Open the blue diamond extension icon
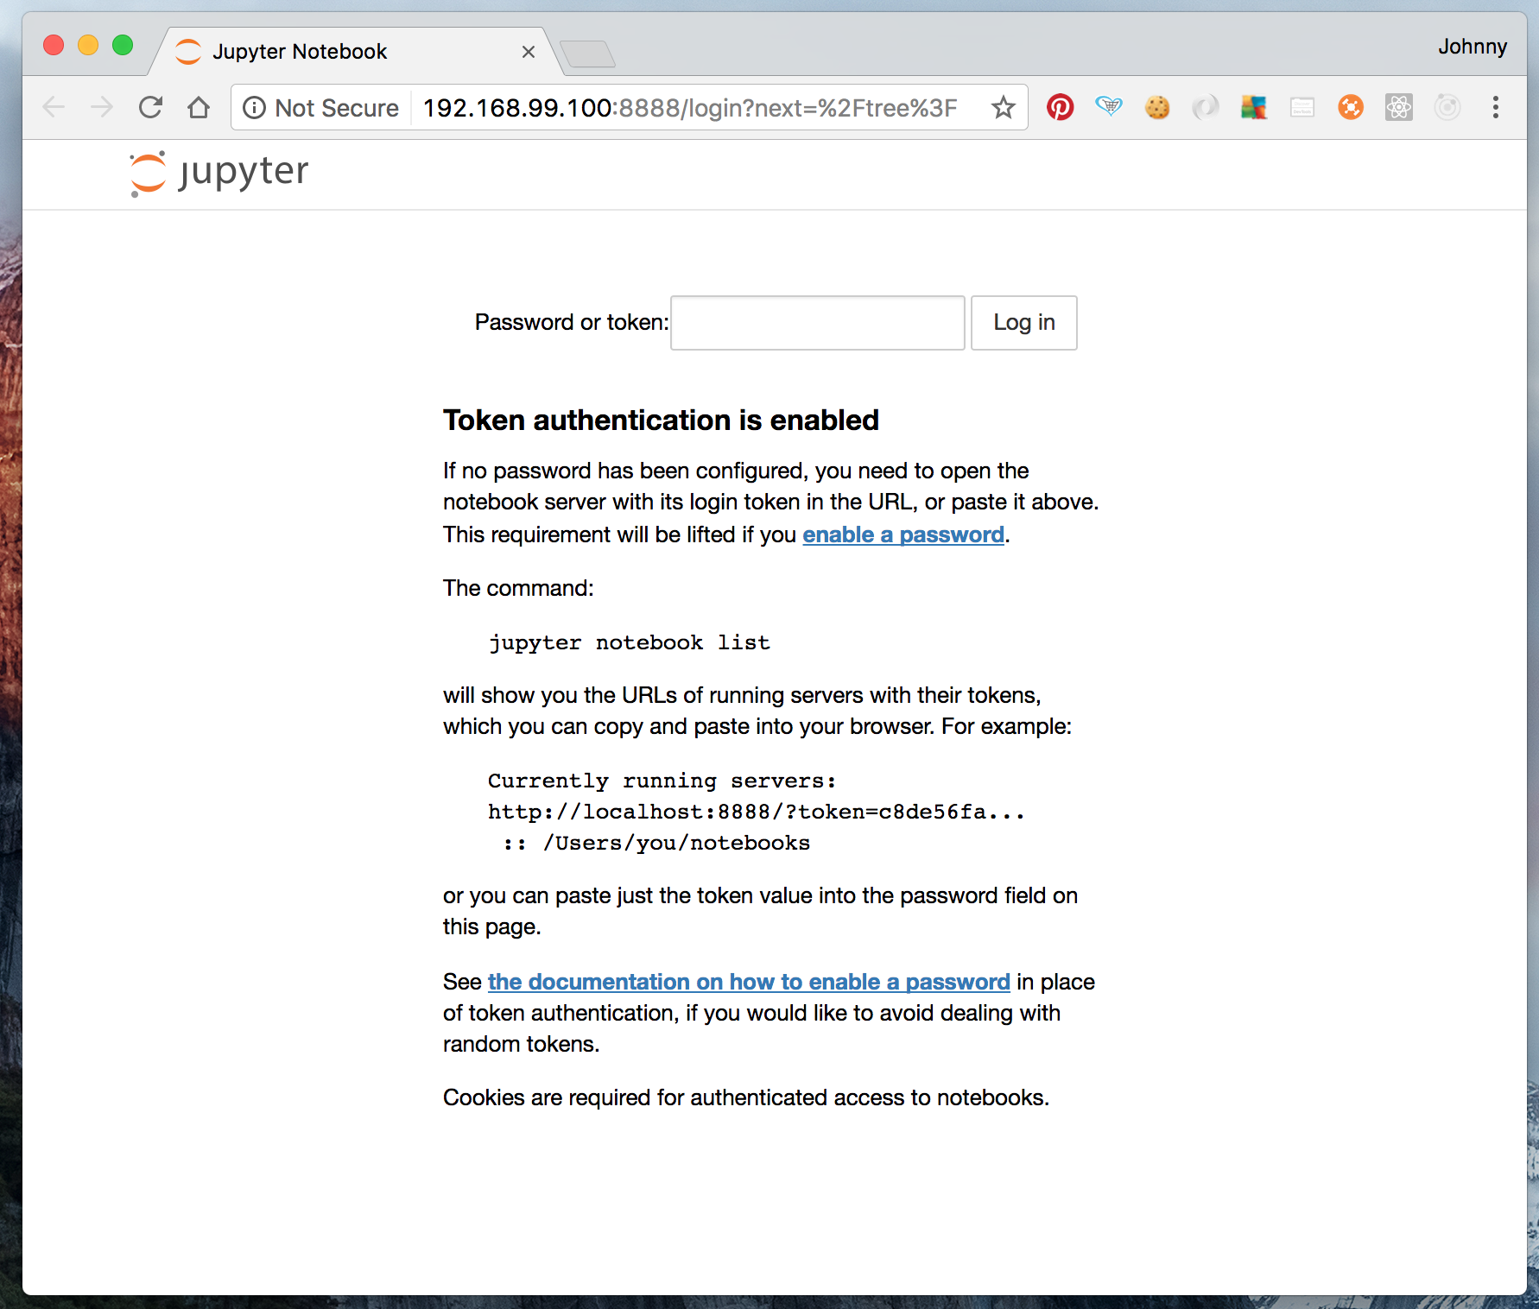The width and height of the screenshot is (1539, 1309). pos(1109,107)
